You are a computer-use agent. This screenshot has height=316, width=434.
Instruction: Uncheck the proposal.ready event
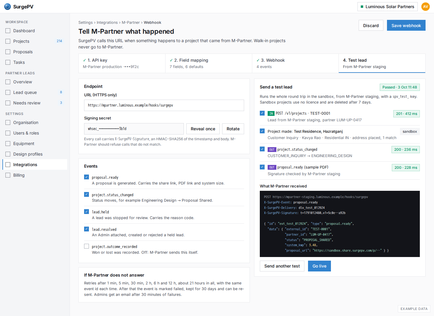click(x=86, y=177)
